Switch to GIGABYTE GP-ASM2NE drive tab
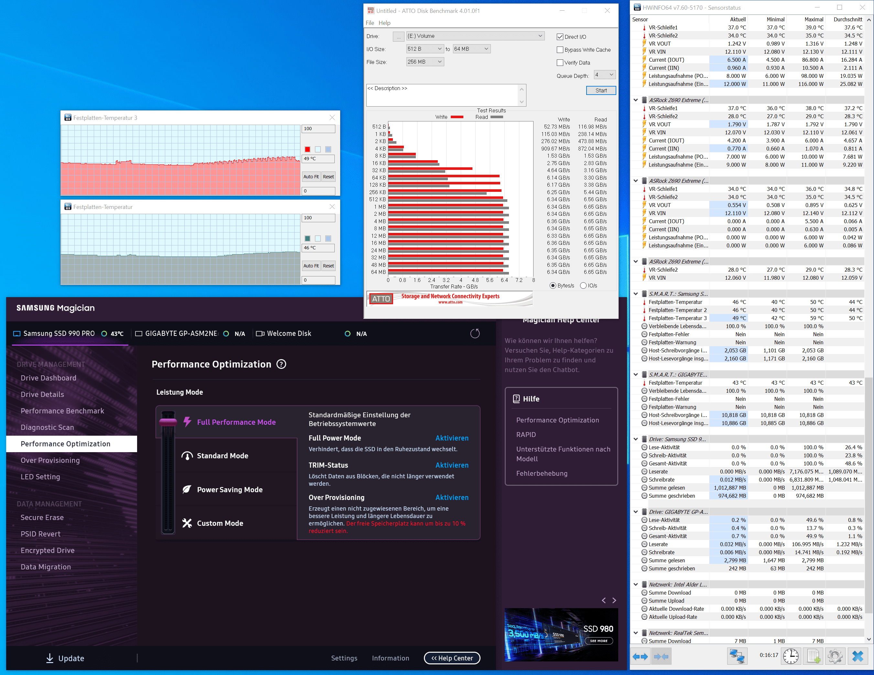Screen dimensions: 874x675 pyautogui.click(x=190, y=333)
